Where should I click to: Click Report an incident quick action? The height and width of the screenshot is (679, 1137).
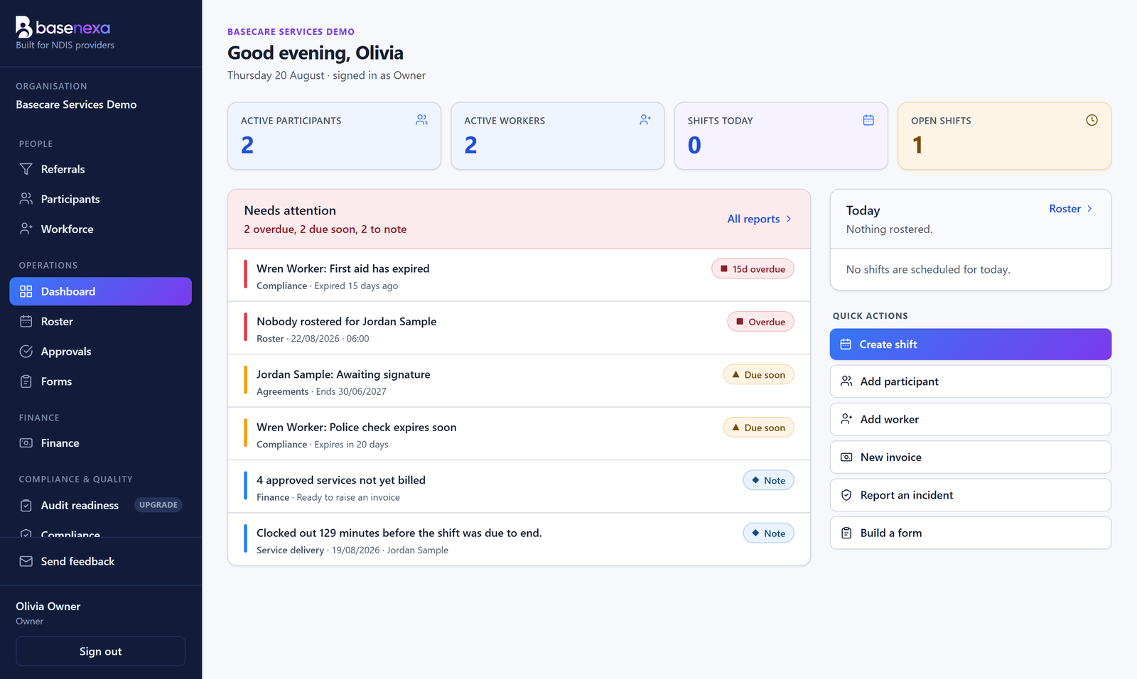(970, 495)
